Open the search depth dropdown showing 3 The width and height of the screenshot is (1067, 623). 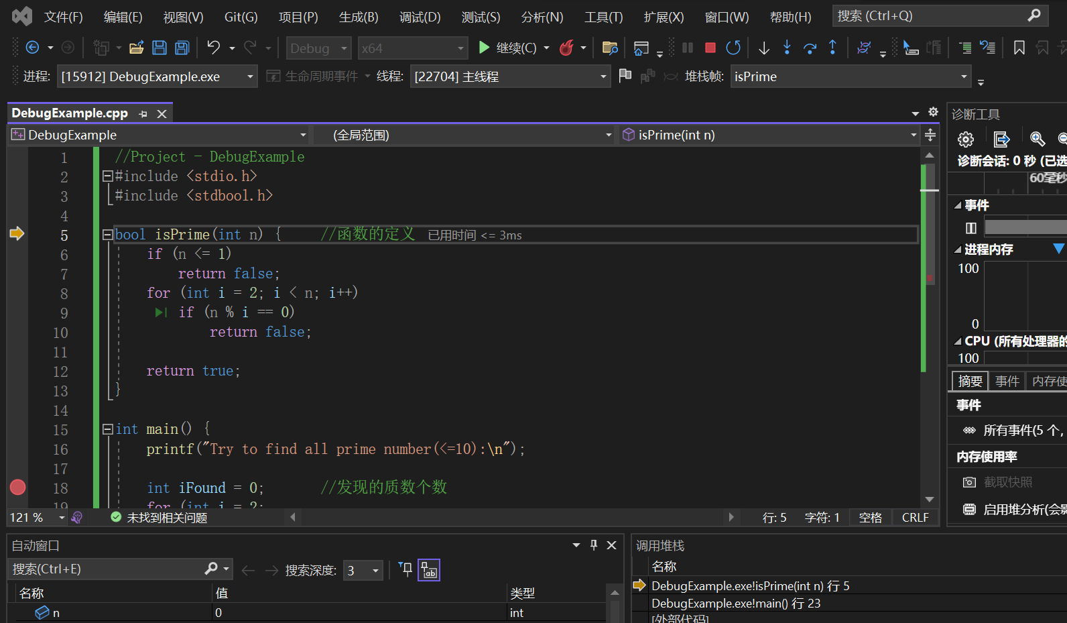[363, 571]
